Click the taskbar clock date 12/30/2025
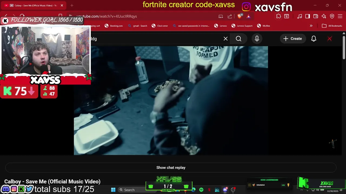Viewport: 346px width, 194px height. [332, 191]
